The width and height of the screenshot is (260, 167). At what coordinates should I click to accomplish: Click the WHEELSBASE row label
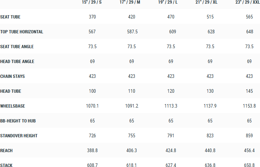click(12, 106)
